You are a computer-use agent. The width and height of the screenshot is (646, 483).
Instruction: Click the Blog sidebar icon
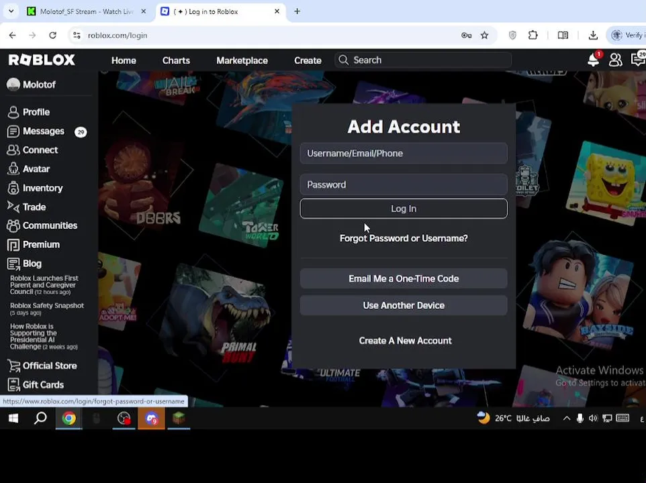[13, 264]
